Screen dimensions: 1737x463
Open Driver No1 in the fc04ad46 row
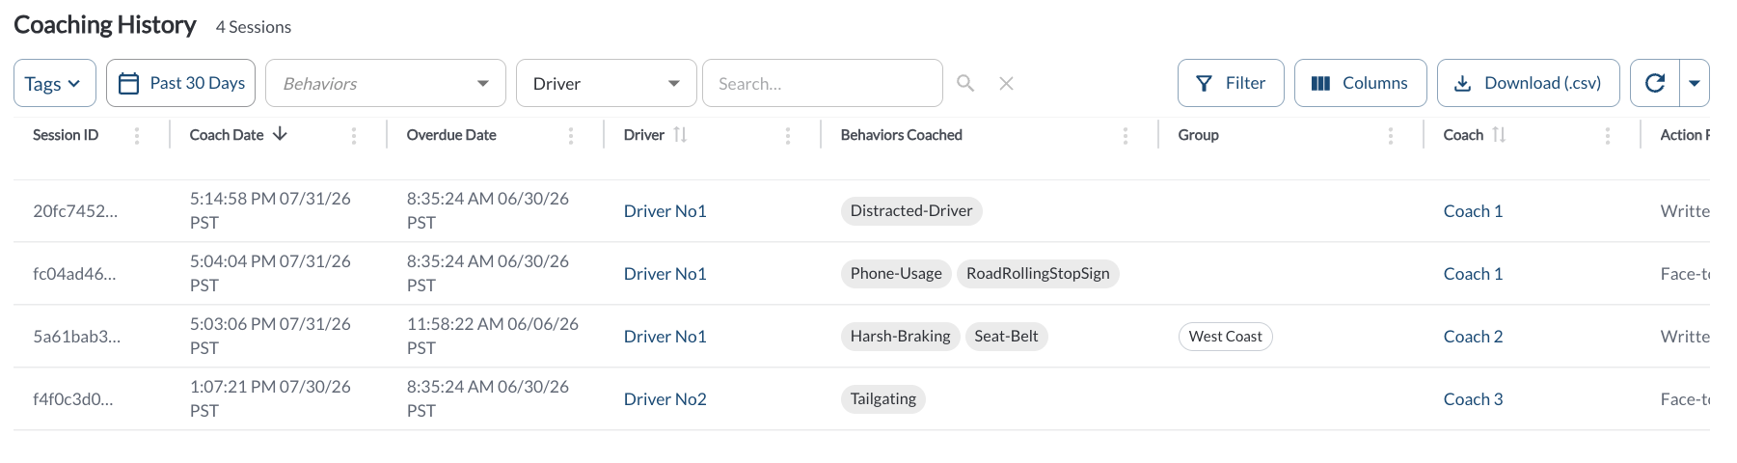coord(665,274)
